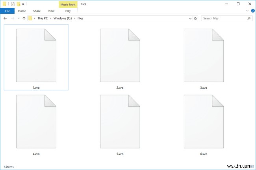256x170 pixels.
Task: Select the 6.xvo file icon
Action: pos(204,122)
